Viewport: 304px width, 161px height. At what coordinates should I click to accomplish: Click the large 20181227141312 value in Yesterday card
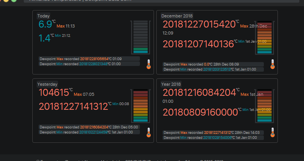point(73,107)
